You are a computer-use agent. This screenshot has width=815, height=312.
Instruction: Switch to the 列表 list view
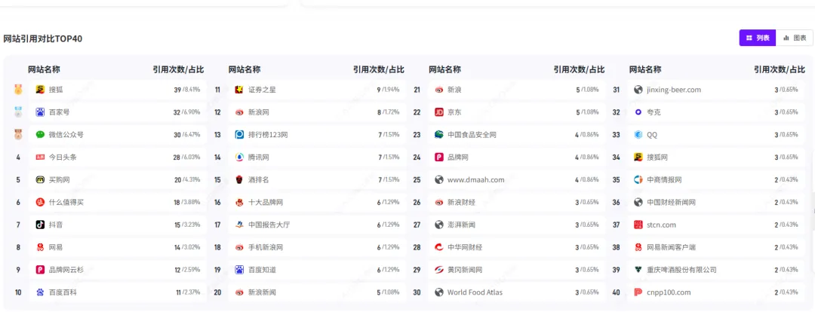pyautogui.click(x=758, y=38)
